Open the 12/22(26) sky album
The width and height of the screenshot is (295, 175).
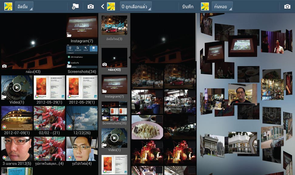click(82, 121)
